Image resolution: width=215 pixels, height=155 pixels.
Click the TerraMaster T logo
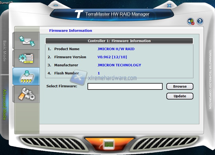click(x=79, y=14)
